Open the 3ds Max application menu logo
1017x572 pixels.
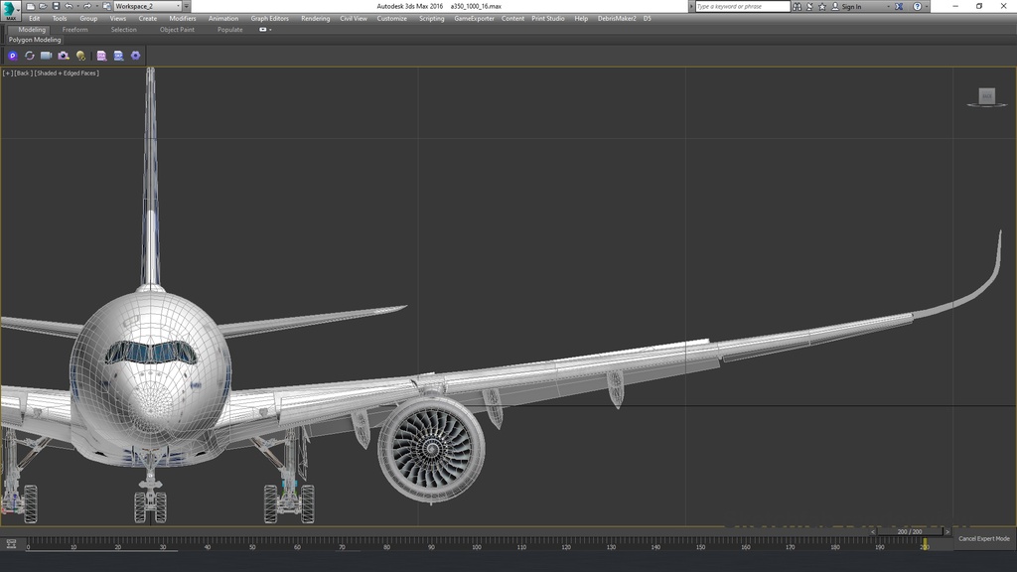(10, 9)
